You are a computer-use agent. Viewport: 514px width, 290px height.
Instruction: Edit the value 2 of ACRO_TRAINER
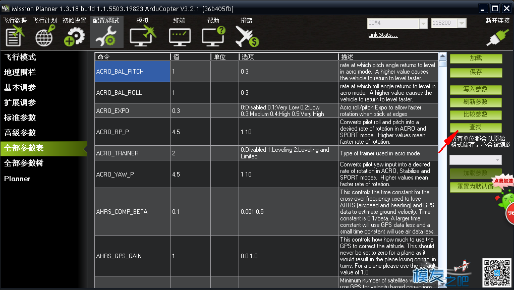pyautogui.click(x=191, y=153)
